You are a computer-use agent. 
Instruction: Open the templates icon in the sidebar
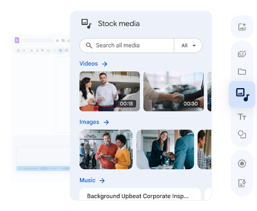242,54
